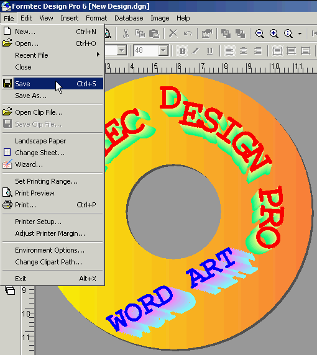Choose Landscape Paper menu entry

tap(53, 141)
